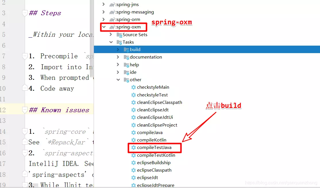Select the other group label
Image resolution: width=320 pixels, height=188 pixels.
136,80
